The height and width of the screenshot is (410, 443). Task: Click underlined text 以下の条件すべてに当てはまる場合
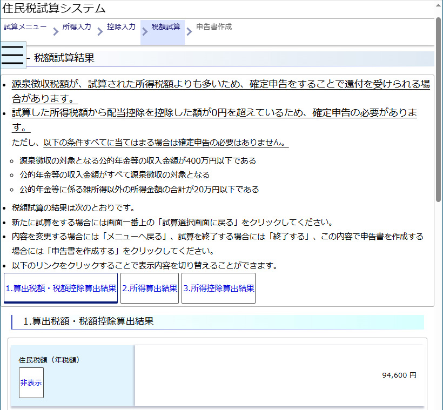tap(165, 143)
